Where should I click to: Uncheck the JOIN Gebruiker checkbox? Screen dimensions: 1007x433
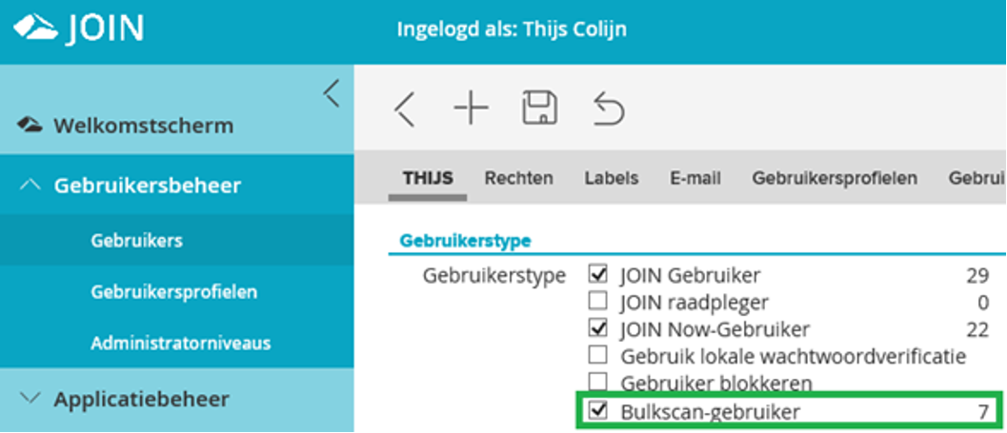(x=598, y=276)
